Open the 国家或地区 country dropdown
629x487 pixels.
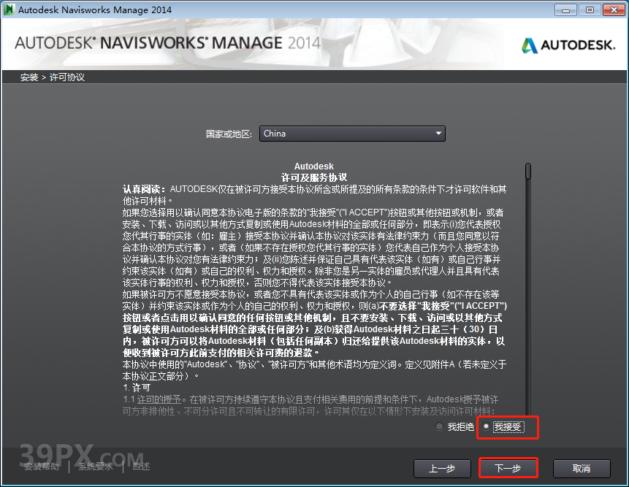[351, 134]
